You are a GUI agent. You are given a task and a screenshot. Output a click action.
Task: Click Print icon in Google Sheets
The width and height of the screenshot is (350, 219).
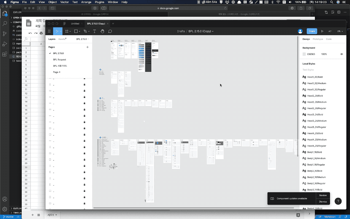pos(41,33)
